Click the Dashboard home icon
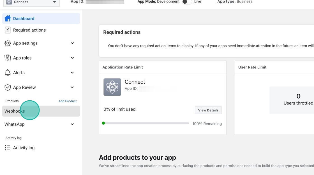Viewport: 314px width, 175px height. pyautogui.click(x=8, y=18)
